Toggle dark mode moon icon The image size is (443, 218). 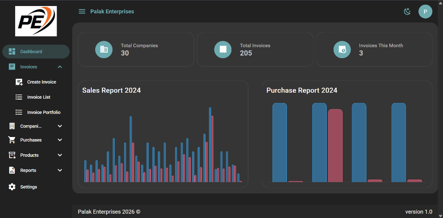pyautogui.click(x=407, y=12)
